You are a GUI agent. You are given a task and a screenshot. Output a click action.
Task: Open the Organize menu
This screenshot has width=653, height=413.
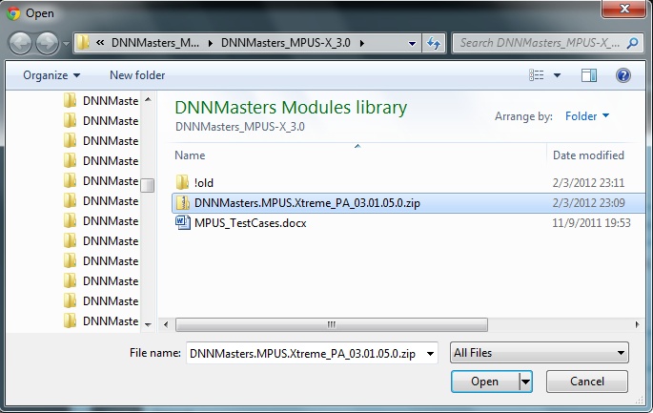pyautogui.click(x=51, y=75)
